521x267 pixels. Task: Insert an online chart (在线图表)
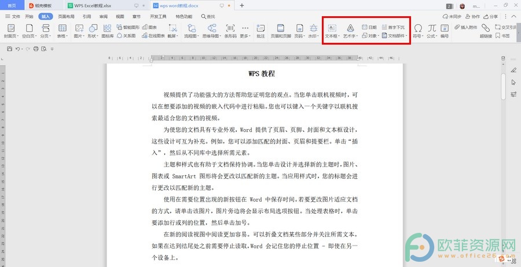[x=153, y=35]
